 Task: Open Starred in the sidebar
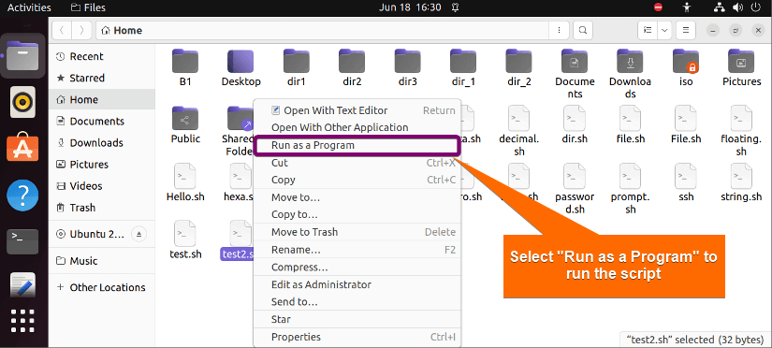coord(102,78)
